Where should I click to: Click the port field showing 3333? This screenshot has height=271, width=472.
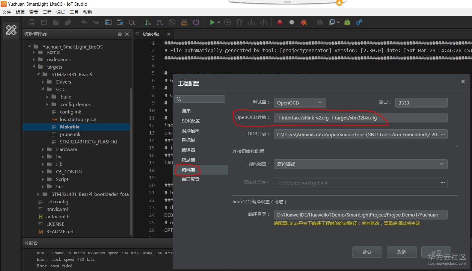[421, 103]
